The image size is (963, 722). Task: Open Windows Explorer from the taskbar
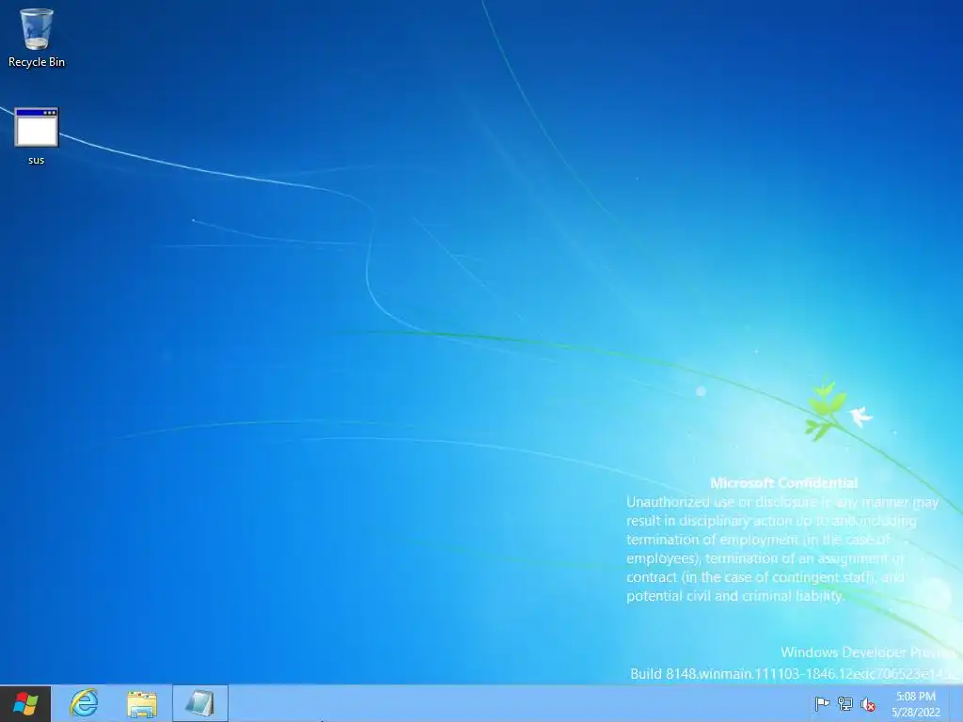pyautogui.click(x=142, y=703)
